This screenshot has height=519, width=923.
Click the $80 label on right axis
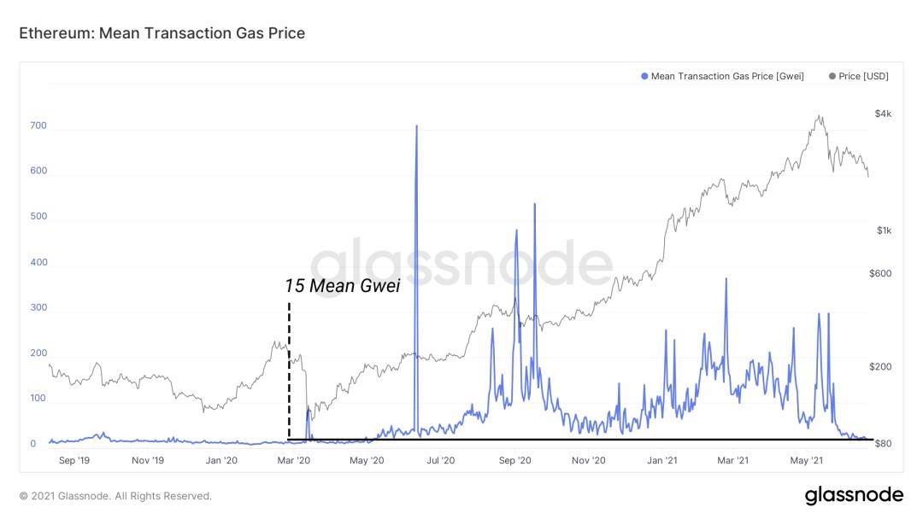[883, 443]
